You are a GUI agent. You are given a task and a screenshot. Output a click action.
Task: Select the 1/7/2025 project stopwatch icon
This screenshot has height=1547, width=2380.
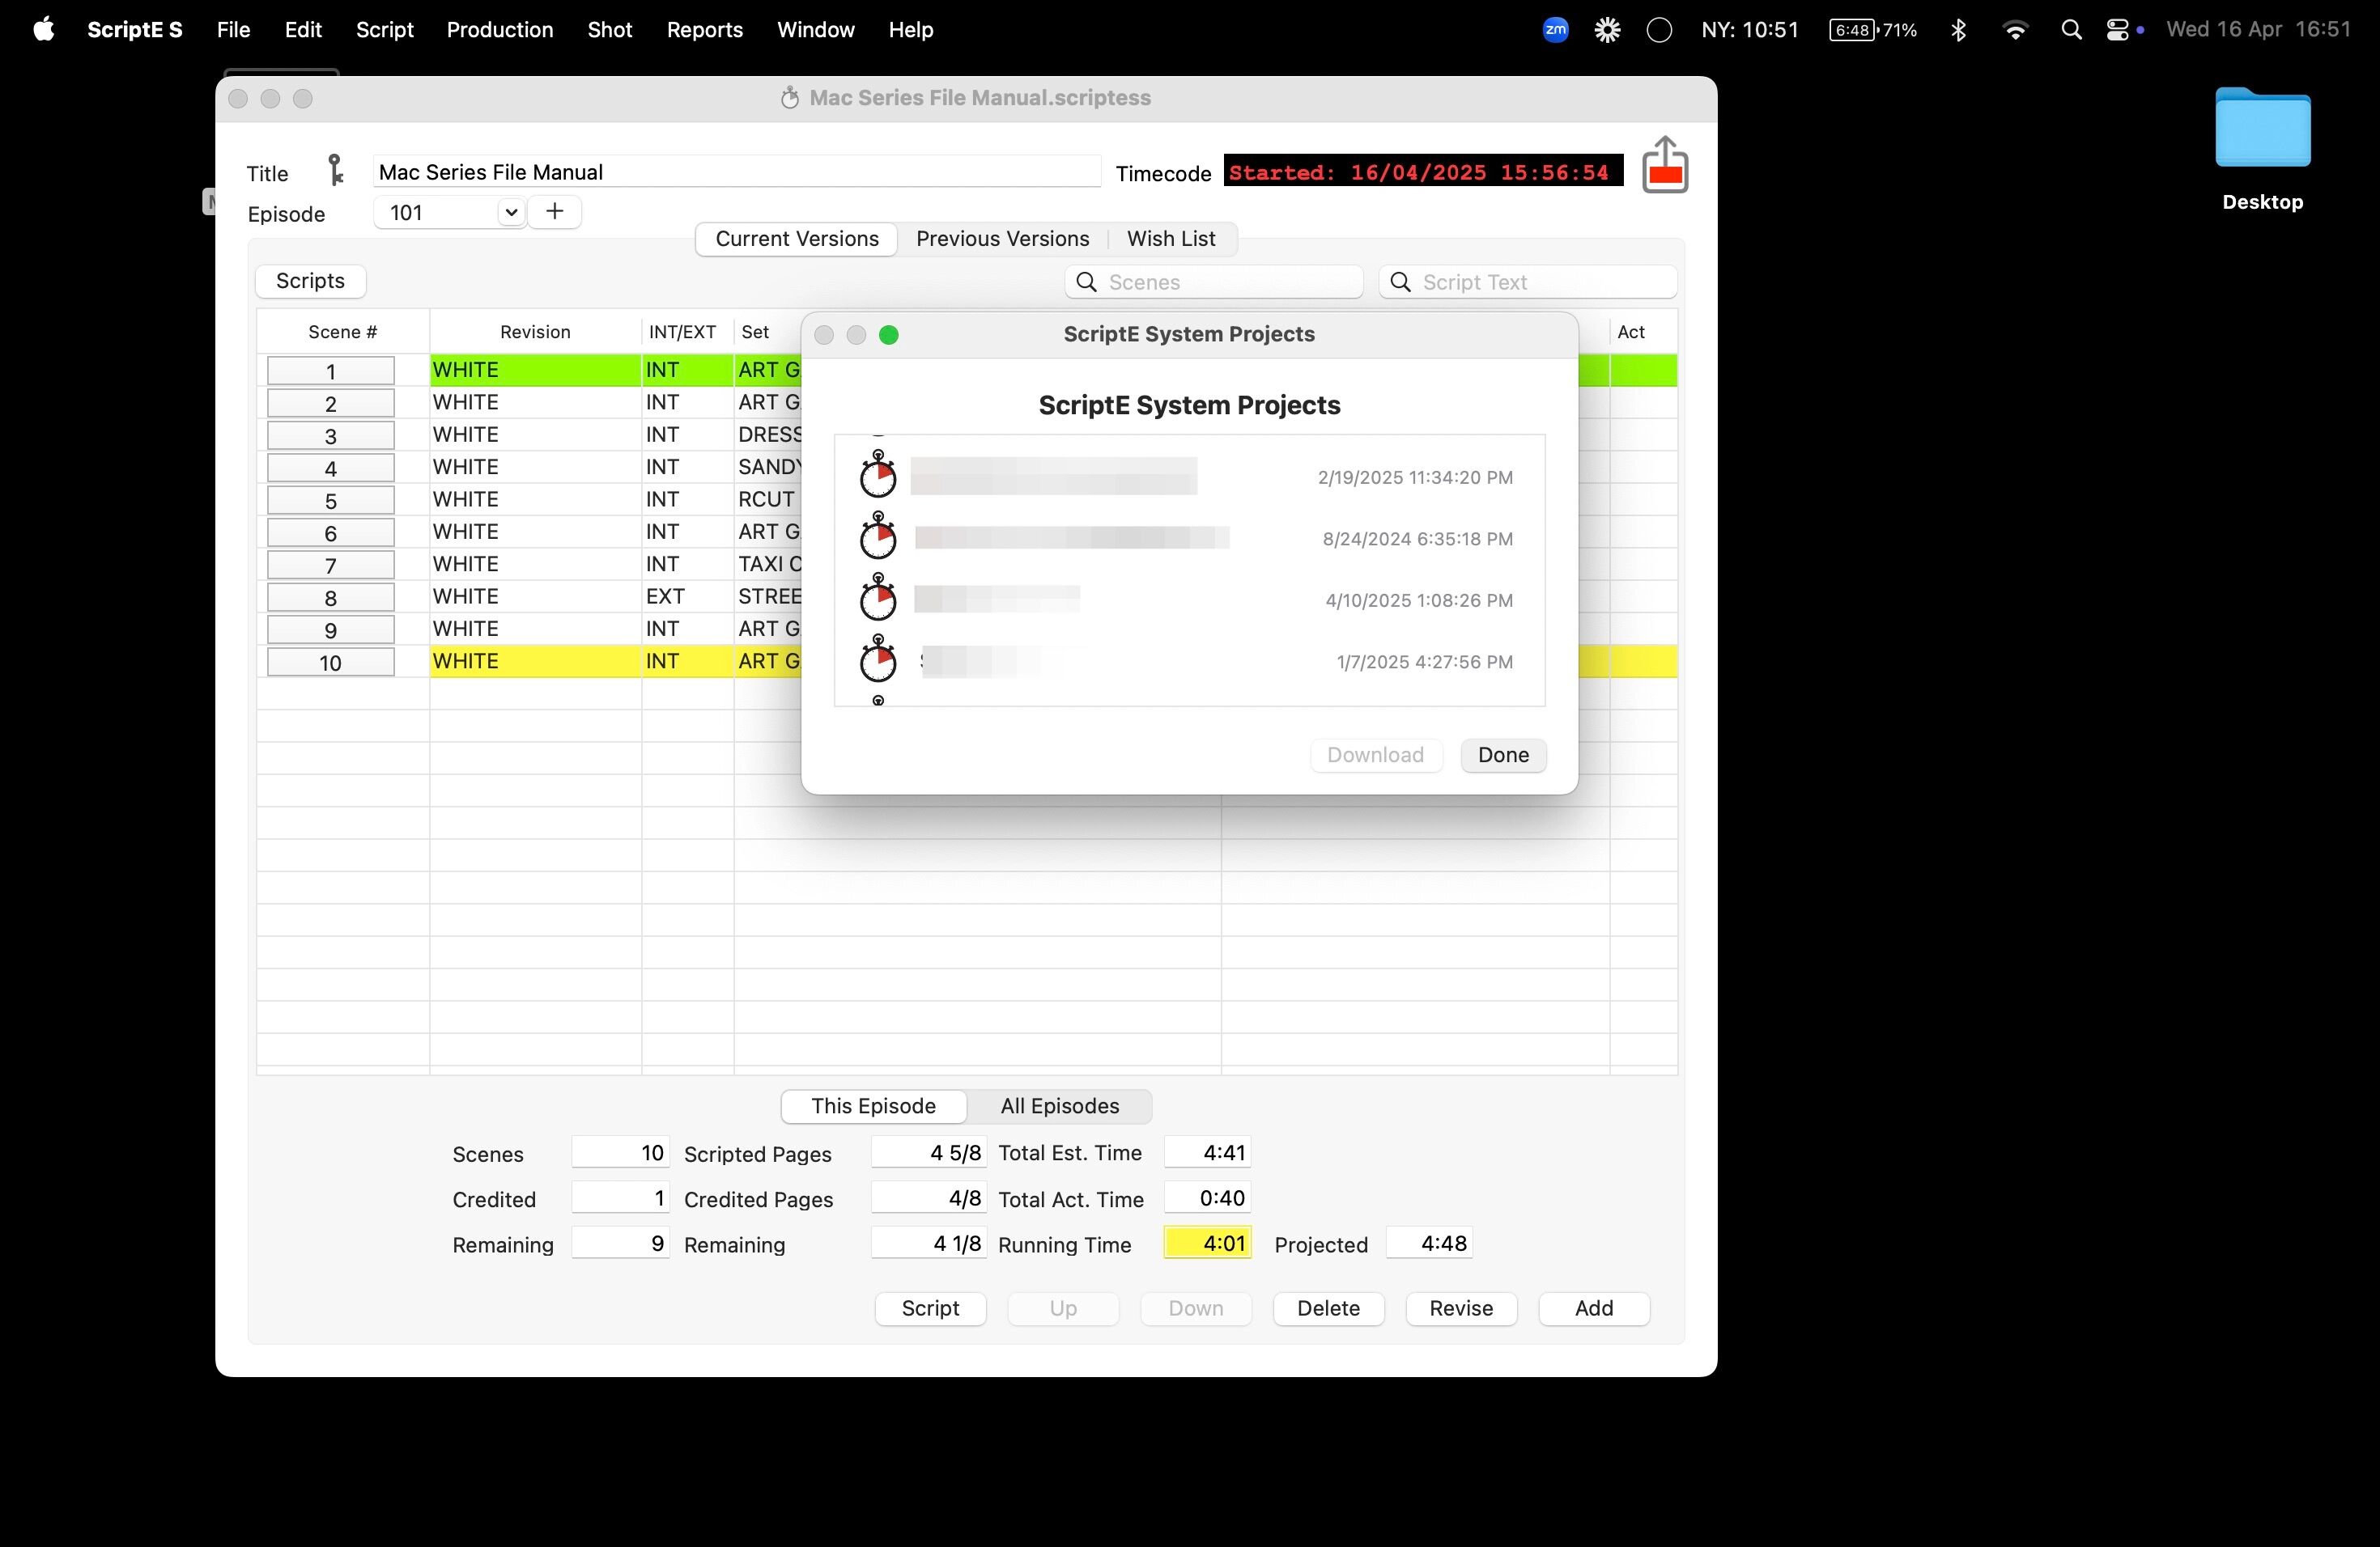(x=878, y=660)
